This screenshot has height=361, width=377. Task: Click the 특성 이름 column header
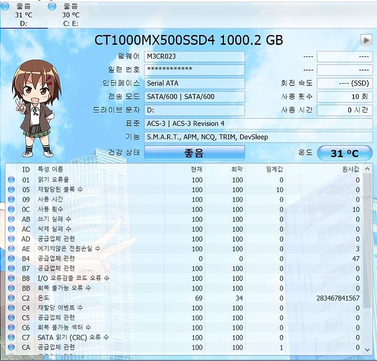[x=100, y=170]
